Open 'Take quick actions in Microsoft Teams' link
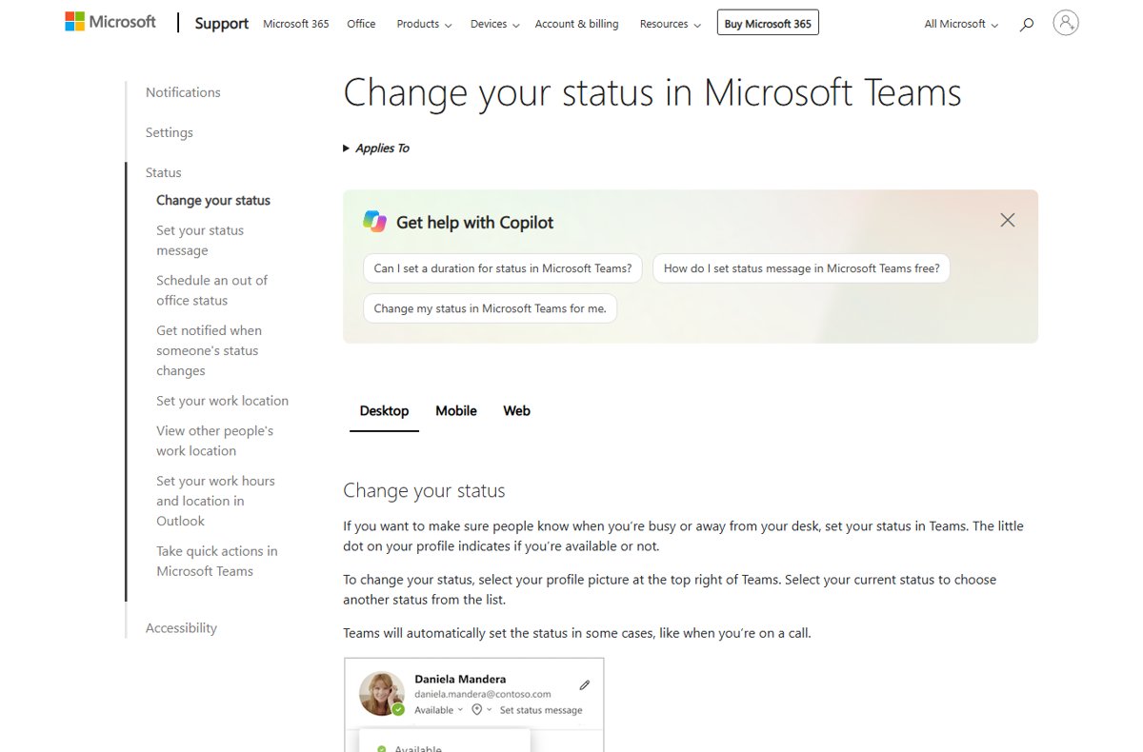The image size is (1143, 752). pyautogui.click(x=217, y=561)
